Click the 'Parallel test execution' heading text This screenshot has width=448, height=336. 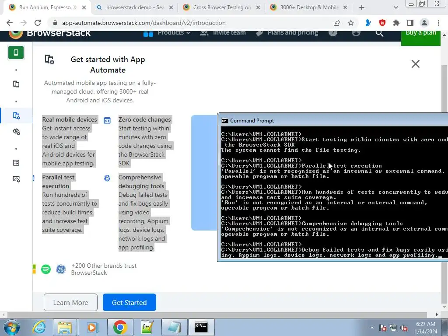(x=58, y=182)
